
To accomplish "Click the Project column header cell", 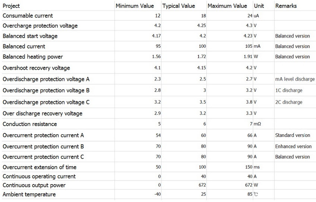I will coord(11,6).
